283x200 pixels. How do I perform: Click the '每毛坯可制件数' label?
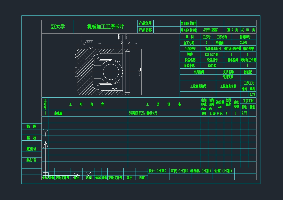[x=233, y=48]
